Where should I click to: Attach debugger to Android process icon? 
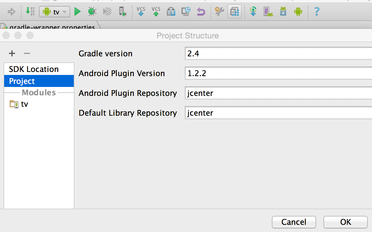point(123,12)
